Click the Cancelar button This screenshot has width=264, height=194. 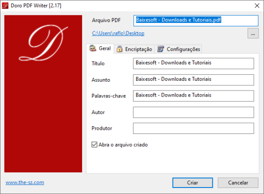(238, 183)
